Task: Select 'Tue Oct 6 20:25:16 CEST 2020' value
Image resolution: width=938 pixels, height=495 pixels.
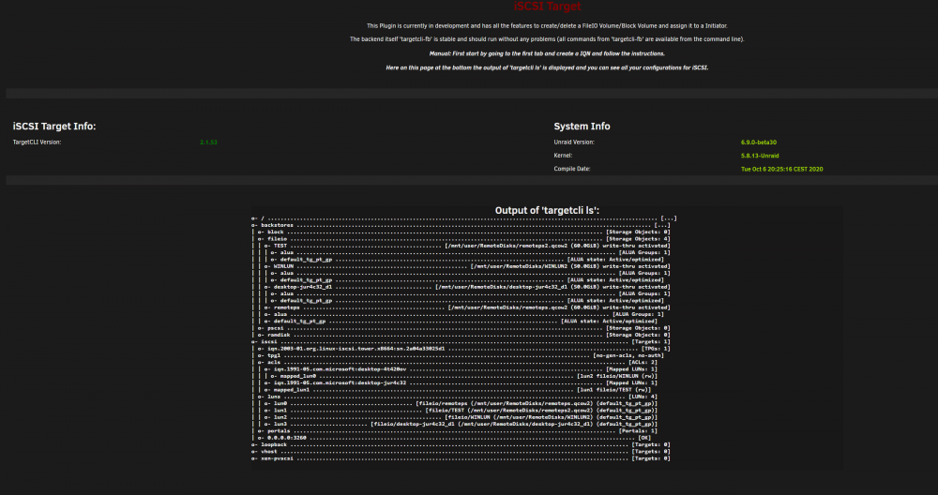Action: pos(782,169)
